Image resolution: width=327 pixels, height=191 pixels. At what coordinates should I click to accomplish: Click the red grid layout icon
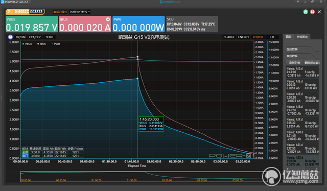(312, 12)
